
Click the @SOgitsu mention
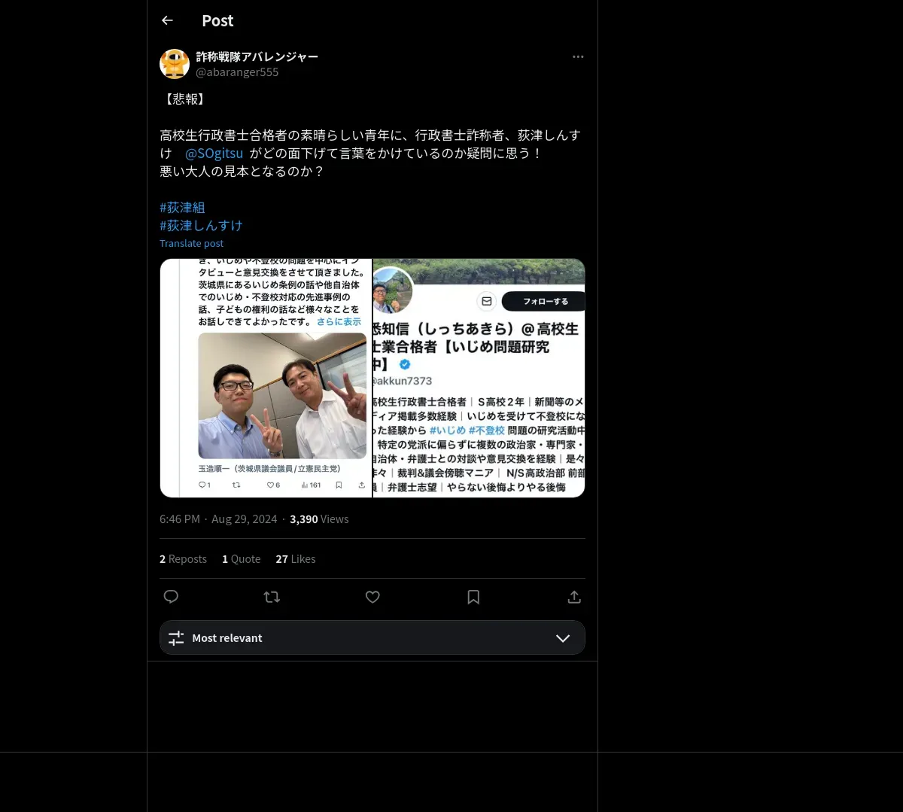(214, 154)
